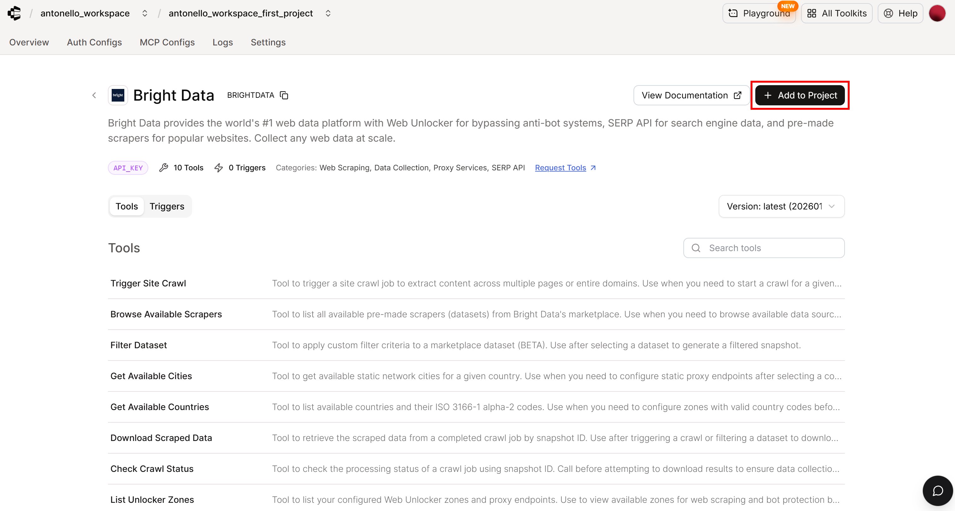Click Add to Project button

[800, 95]
